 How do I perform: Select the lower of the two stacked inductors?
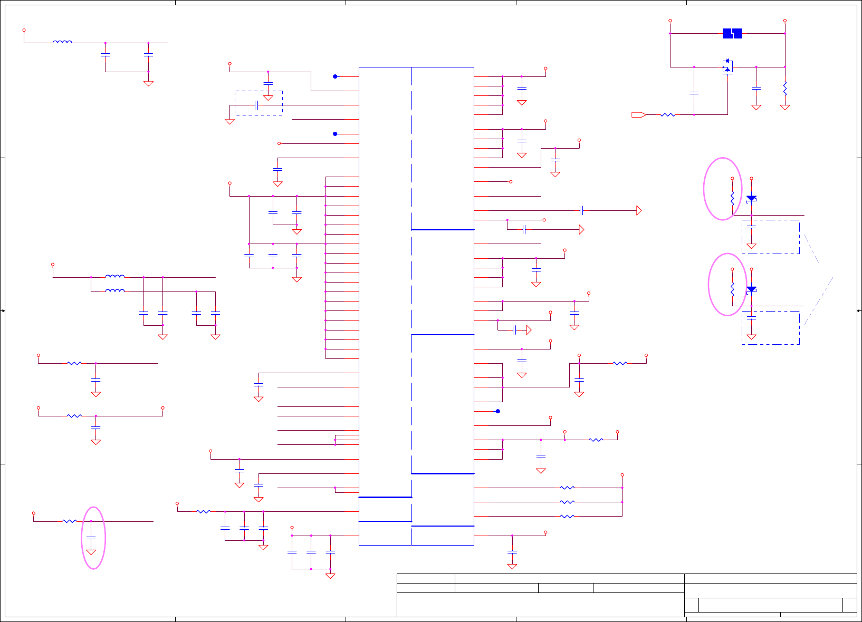115,290
